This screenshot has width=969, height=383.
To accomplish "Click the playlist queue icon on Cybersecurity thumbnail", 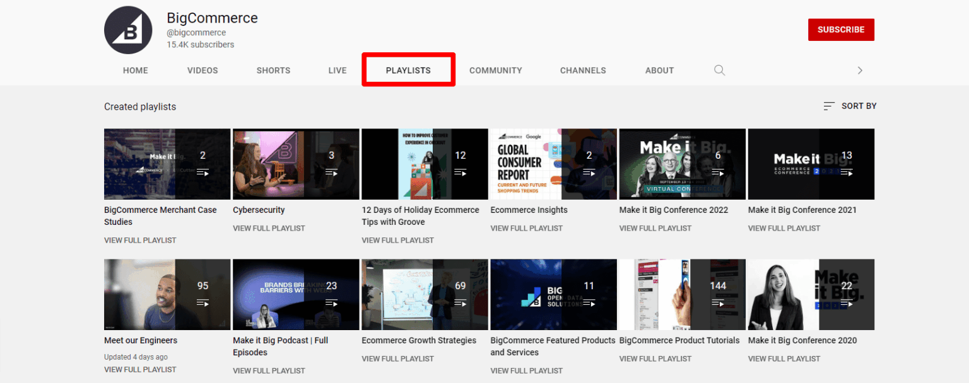I will tap(331, 172).
